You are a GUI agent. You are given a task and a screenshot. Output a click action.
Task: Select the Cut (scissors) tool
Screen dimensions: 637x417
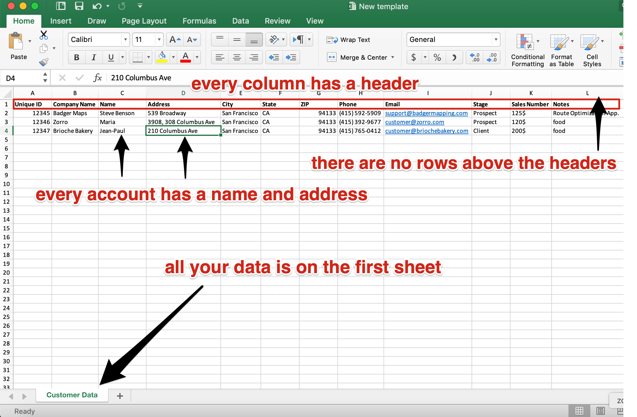(43, 35)
